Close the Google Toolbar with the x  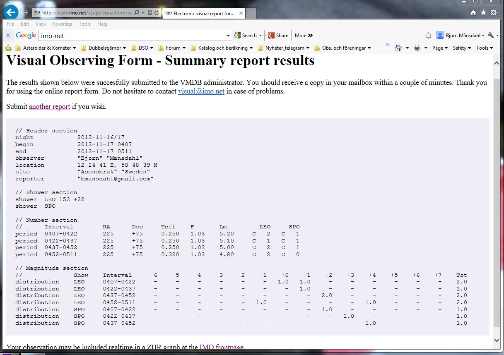point(8,35)
